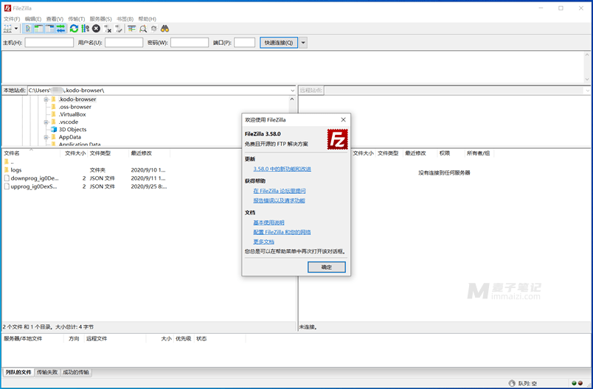This screenshot has height=389, width=593.
Task: Expand the AppData tree node
Action: coord(46,137)
